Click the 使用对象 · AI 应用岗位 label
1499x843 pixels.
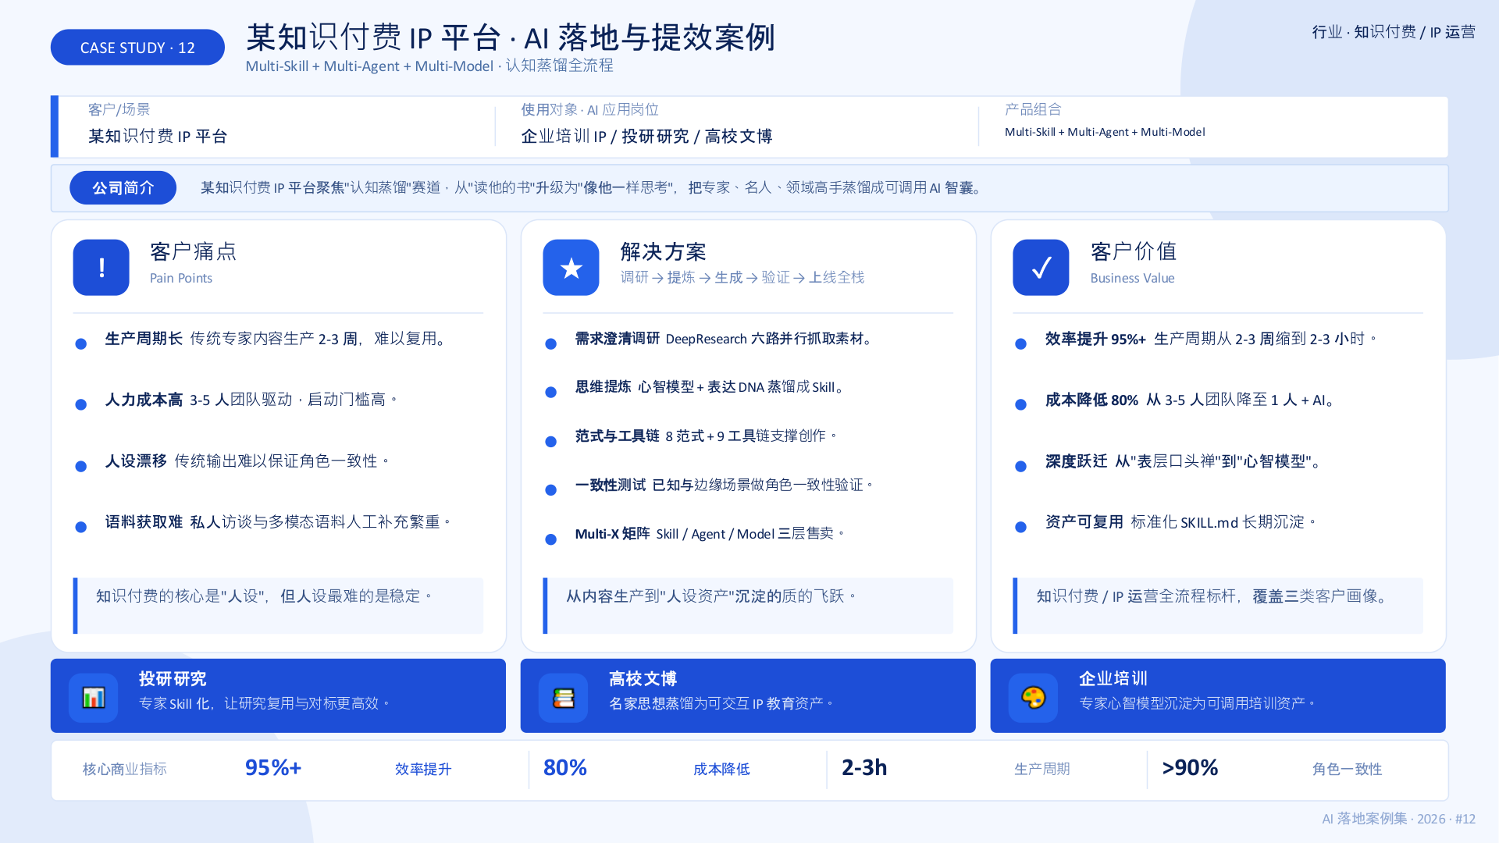pyautogui.click(x=589, y=109)
